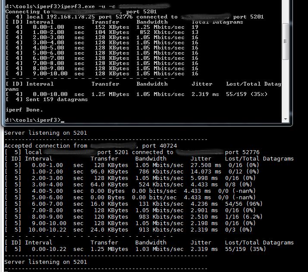This screenshot has height=272, width=308.
Task: Click the command text 'iperf3.exe -u -c'
Action: pos(88,6)
